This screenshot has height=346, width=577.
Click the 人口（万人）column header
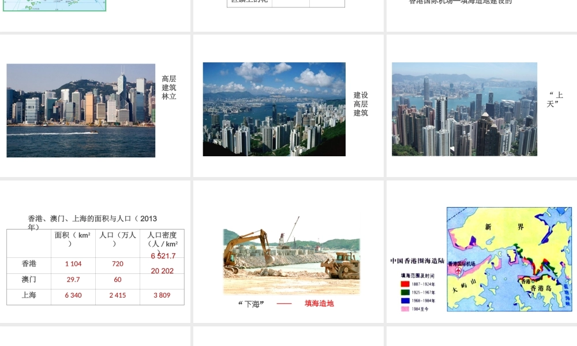coord(117,239)
